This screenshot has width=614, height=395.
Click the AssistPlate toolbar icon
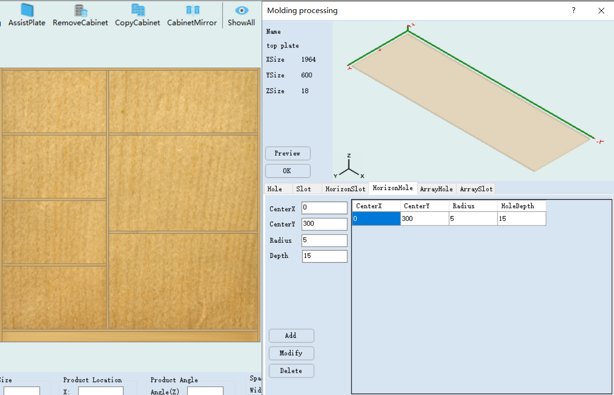27,11
